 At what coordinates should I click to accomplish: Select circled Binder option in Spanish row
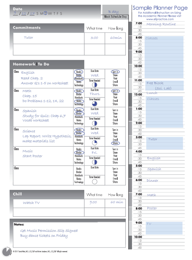[x=79, y=114]
